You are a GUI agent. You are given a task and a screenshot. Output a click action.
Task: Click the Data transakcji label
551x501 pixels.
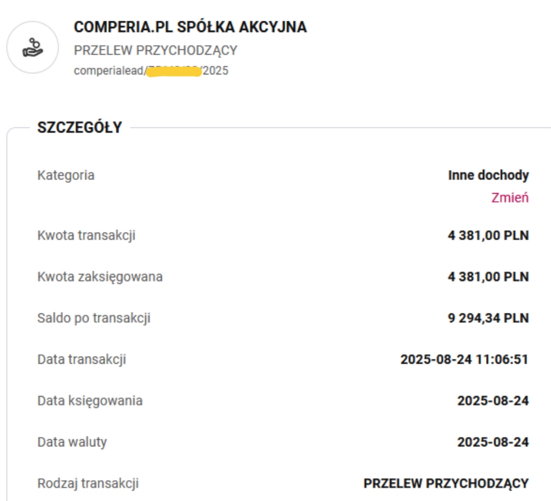tap(82, 359)
